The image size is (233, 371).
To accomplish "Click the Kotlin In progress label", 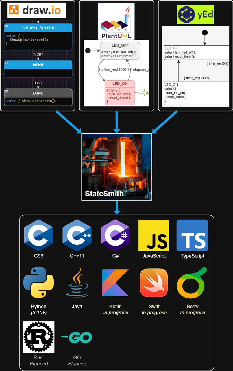I will click(115, 310).
